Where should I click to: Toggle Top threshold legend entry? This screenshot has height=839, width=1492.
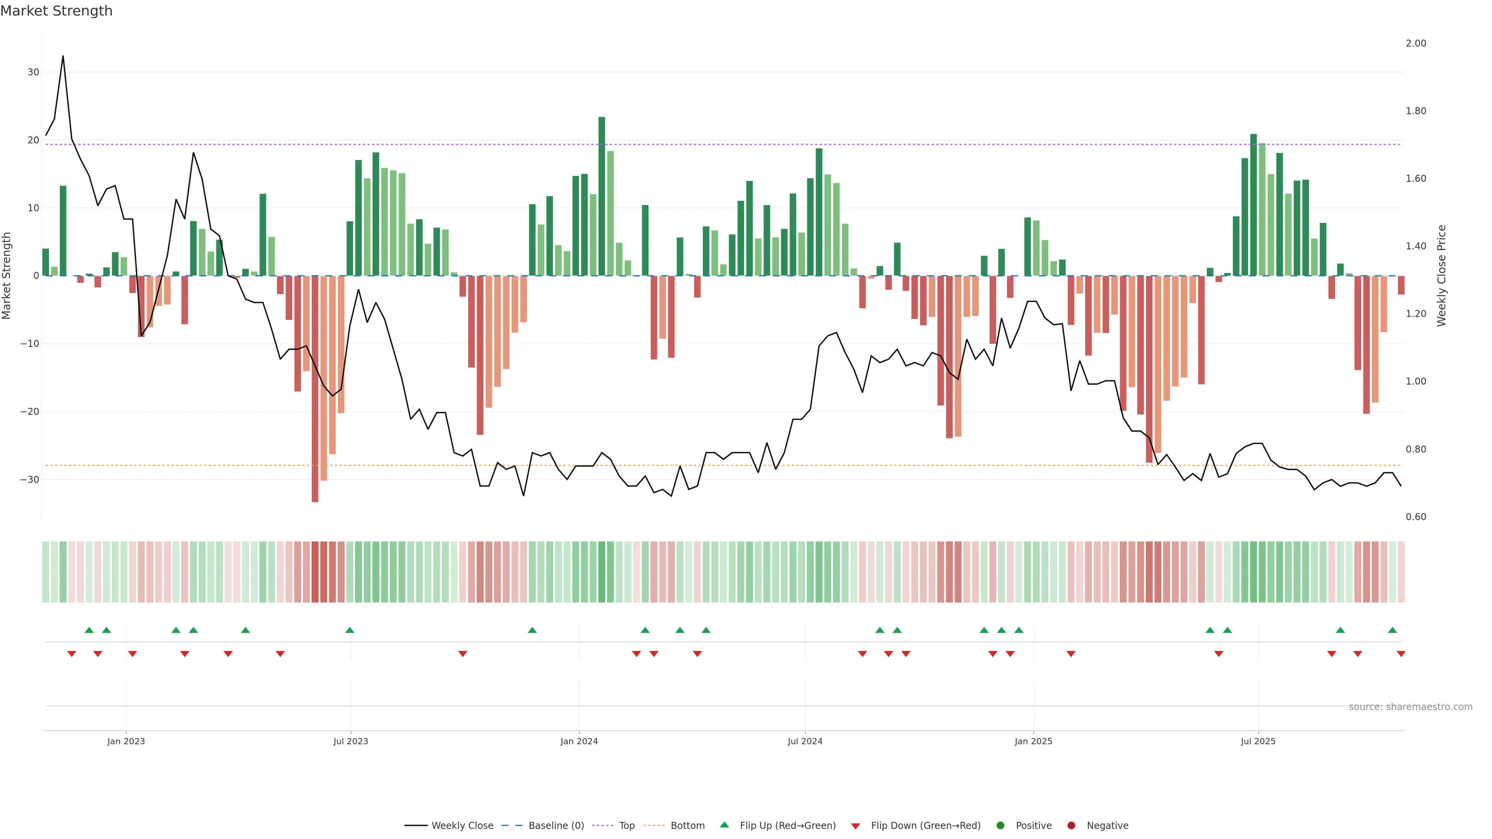pos(626,826)
